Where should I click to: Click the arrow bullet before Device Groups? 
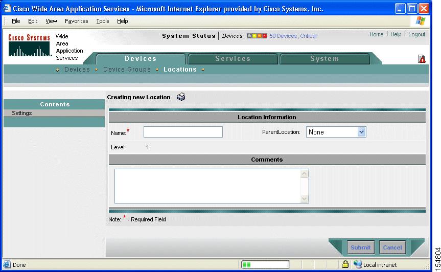(x=96, y=70)
